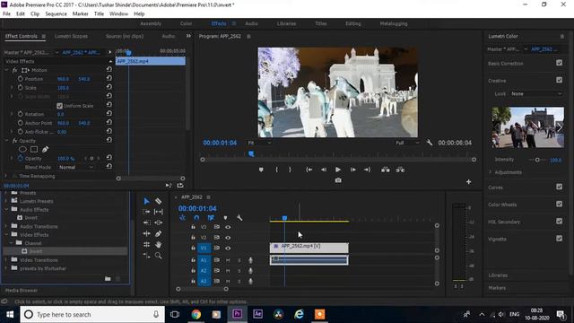Screen dimensions: 574x323
Task: Add marker in timeline header
Action: [225, 218]
